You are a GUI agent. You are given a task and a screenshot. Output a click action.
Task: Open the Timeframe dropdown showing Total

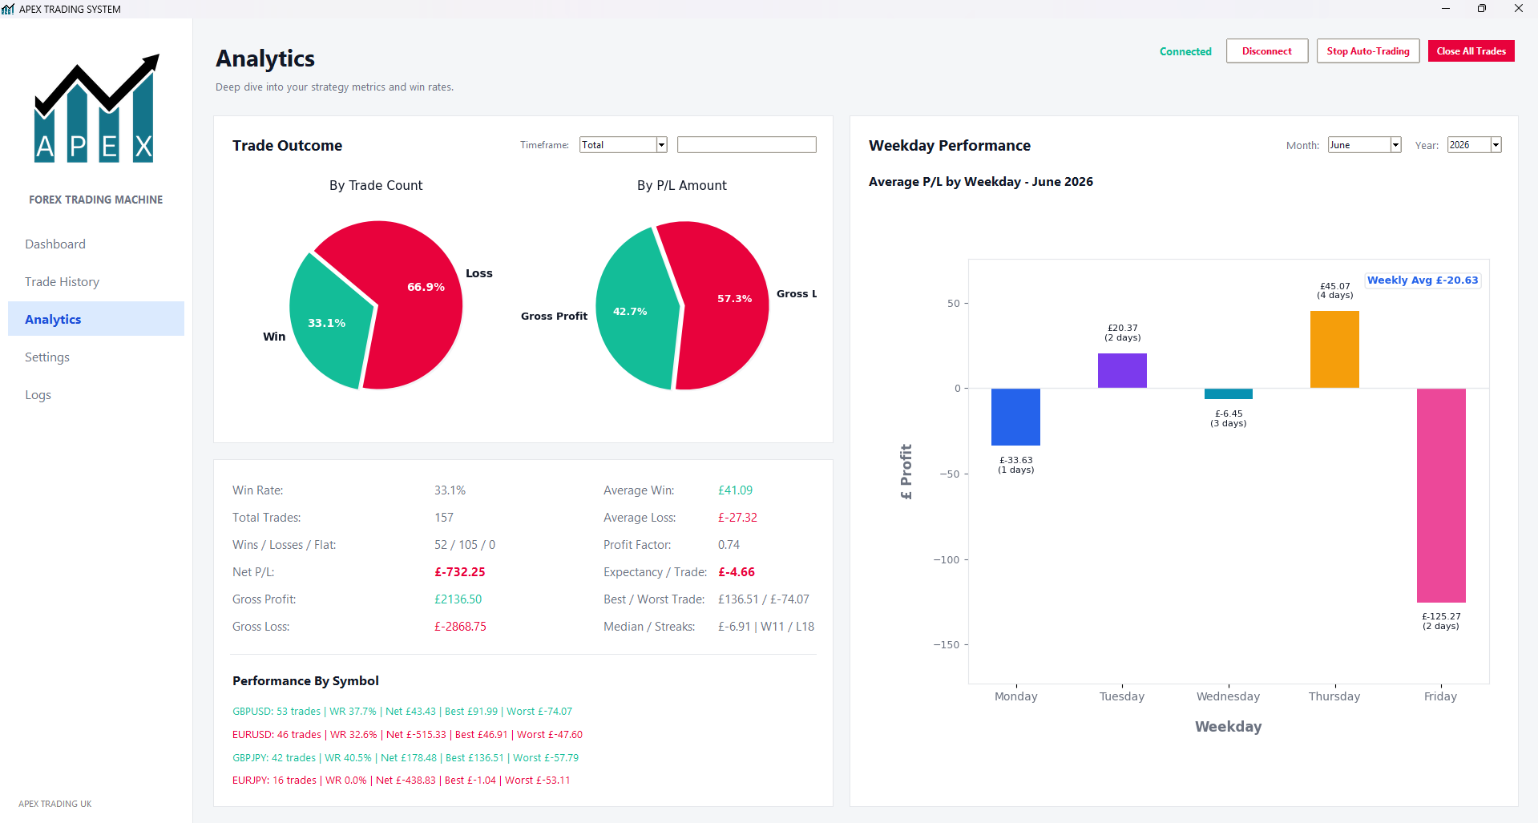click(x=624, y=144)
